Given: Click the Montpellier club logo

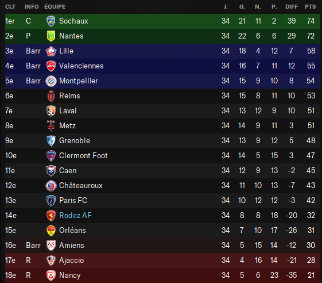Looking at the screenshot, I should pos(51,81).
